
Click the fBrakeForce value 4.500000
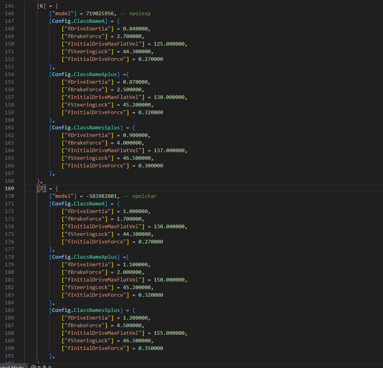pyautogui.click(x=129, y=325)
